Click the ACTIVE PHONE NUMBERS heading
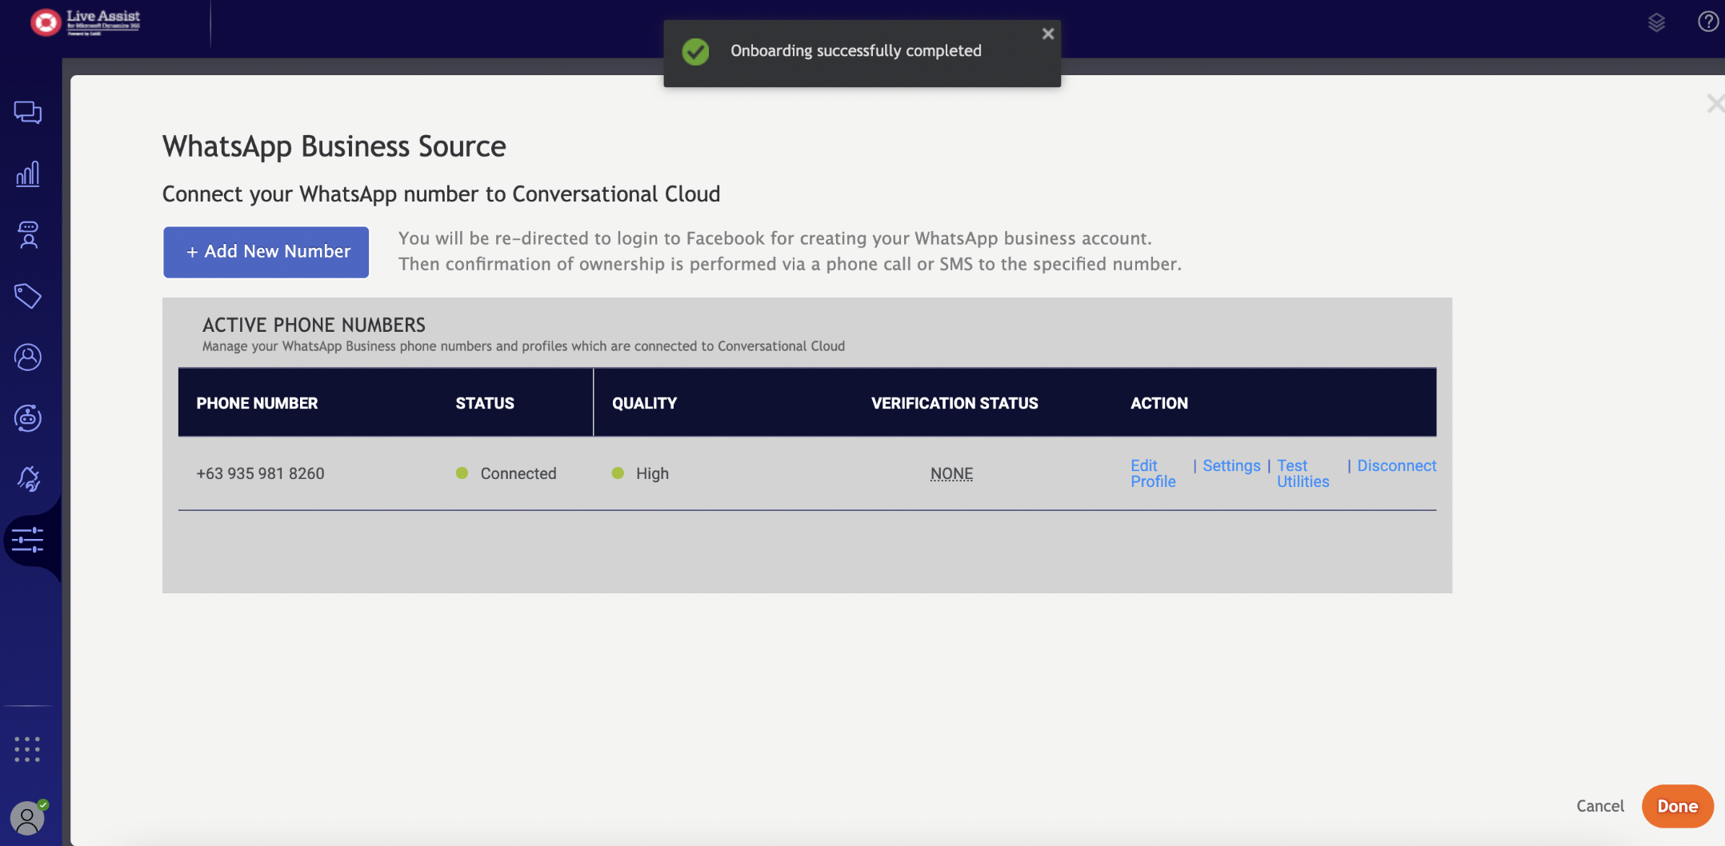The image size is (1725, 846). 314,325
